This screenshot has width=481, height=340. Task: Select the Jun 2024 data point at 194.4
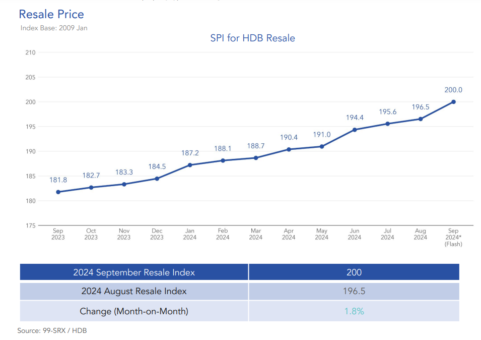tap(355, 130)
